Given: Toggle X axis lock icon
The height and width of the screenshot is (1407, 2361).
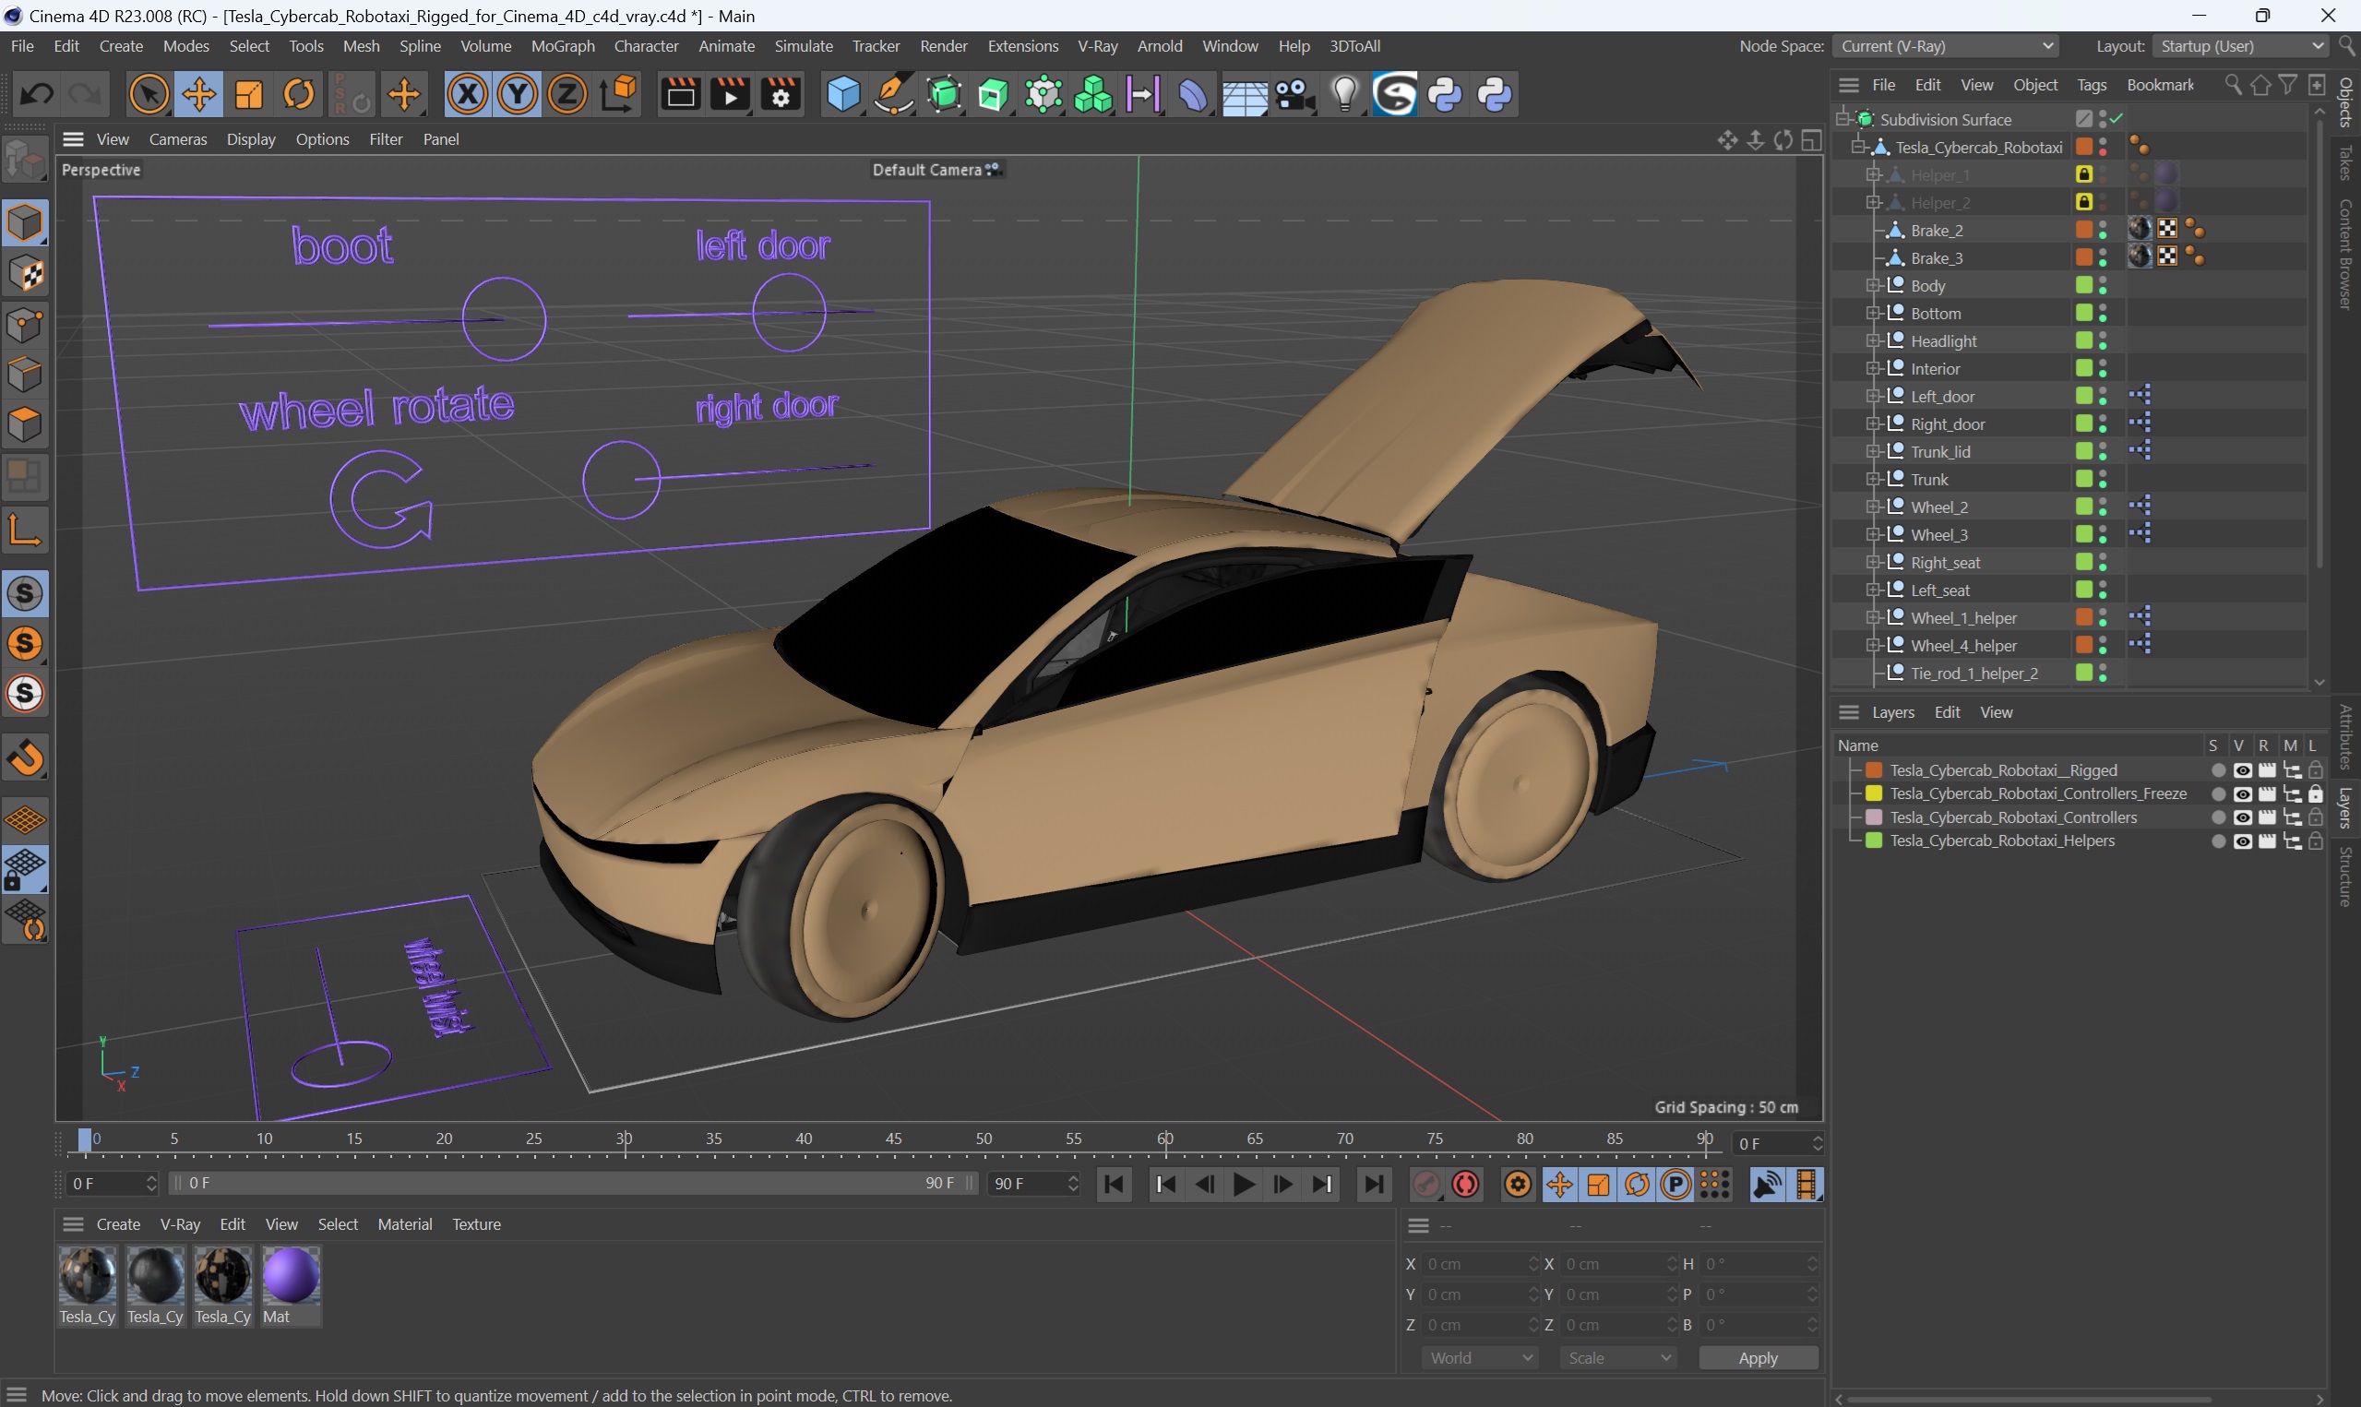Looking at the screenshot, I should coord(467,94).
